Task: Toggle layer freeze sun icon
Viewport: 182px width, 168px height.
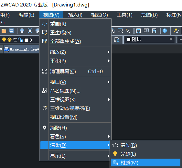Action: pos(9,40)
